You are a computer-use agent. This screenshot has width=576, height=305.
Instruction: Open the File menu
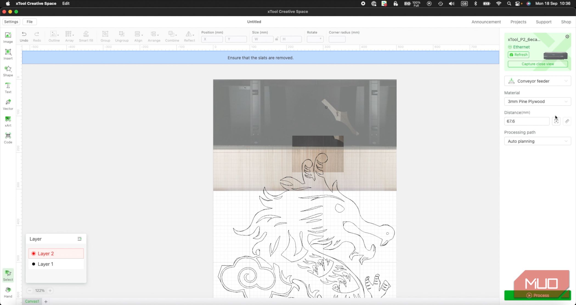(x=30, y=22)
